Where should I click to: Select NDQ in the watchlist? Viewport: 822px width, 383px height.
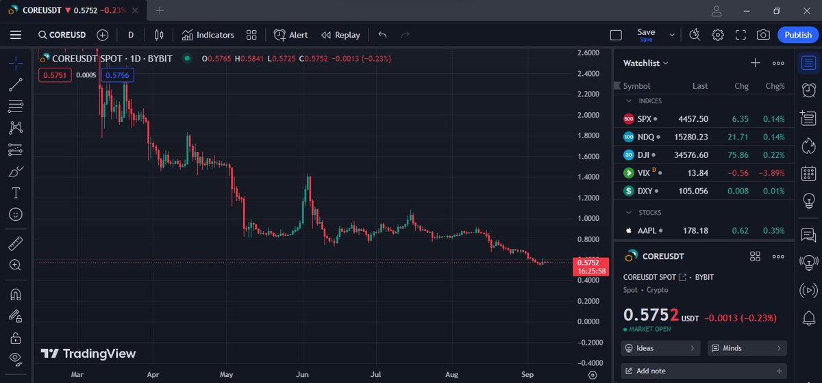(703, 137)
